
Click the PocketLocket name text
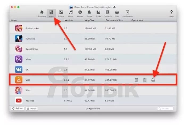coord(32,28)
